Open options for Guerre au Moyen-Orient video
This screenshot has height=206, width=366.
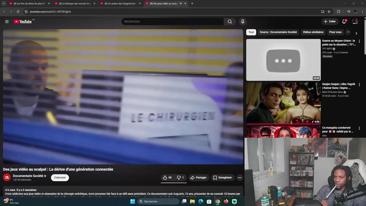[x=359, y=41]
